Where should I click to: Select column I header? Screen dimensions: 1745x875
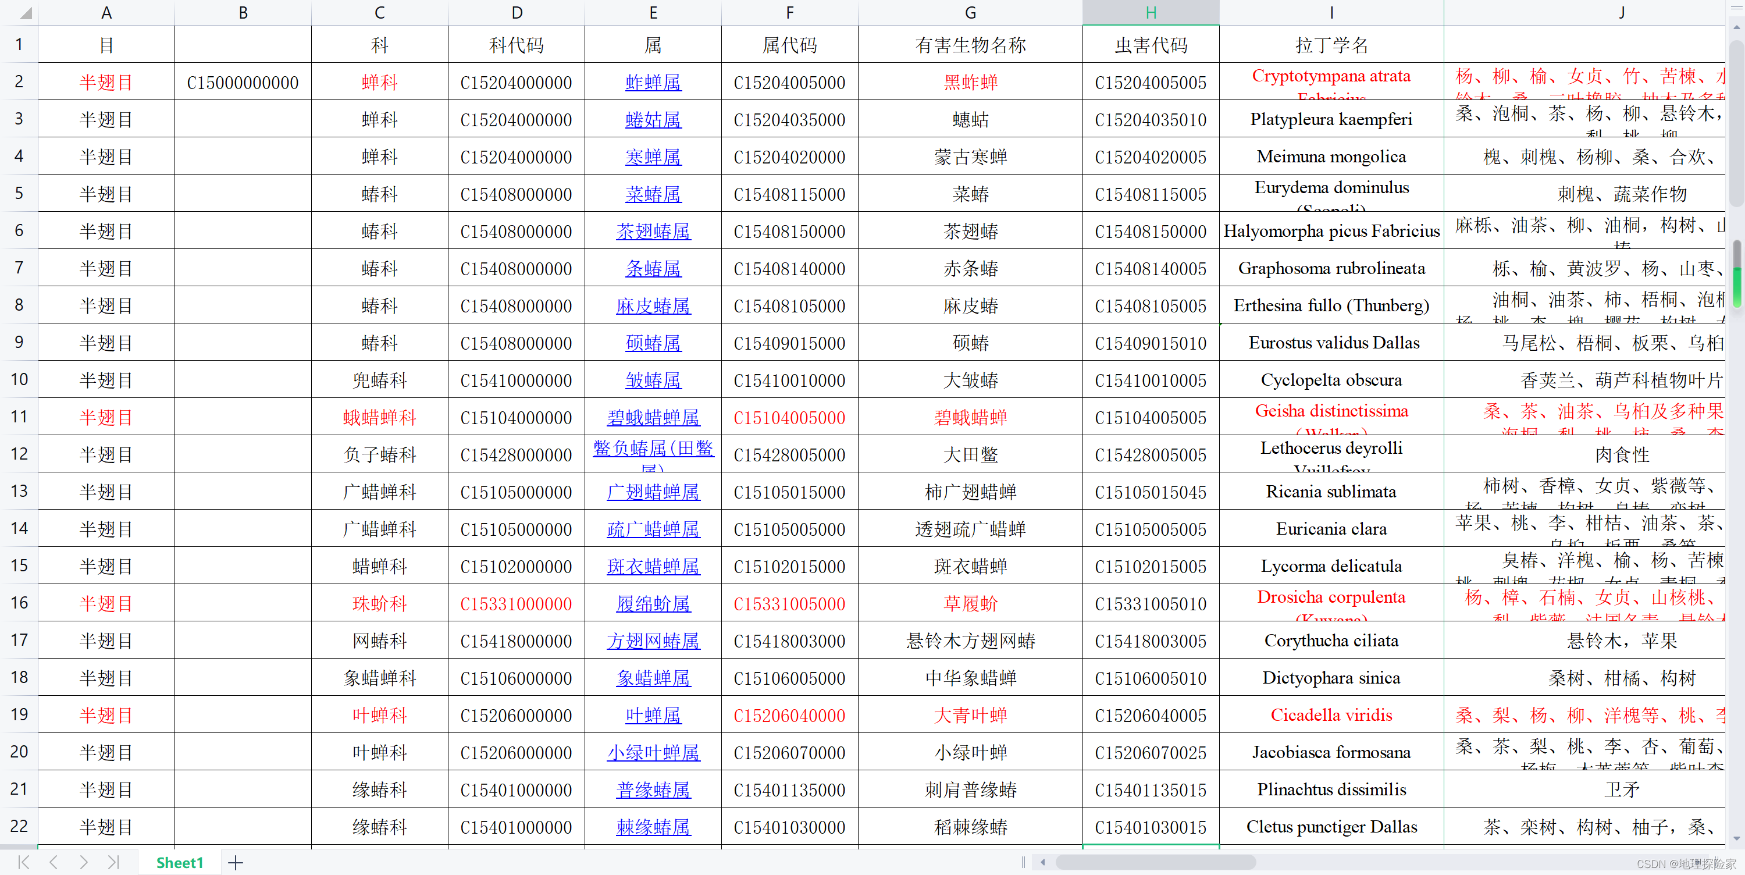coord(1331,13)
